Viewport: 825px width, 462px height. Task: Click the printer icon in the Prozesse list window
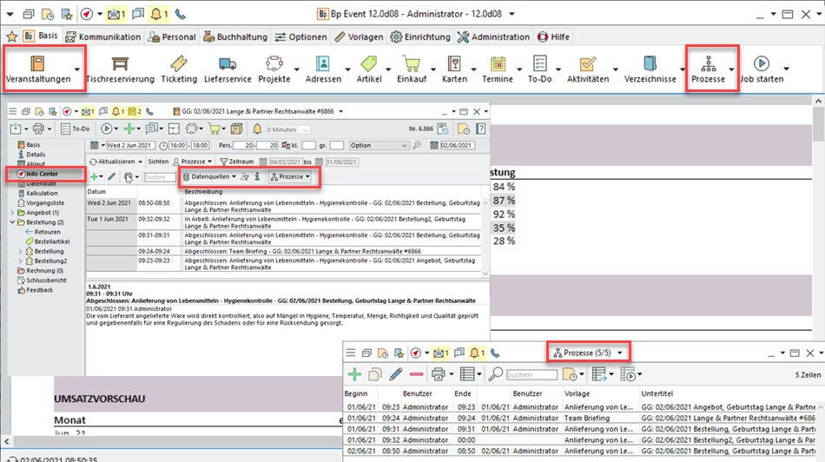[x=439, y=374]
